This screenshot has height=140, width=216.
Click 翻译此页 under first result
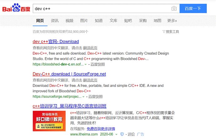tap(90, 48)
